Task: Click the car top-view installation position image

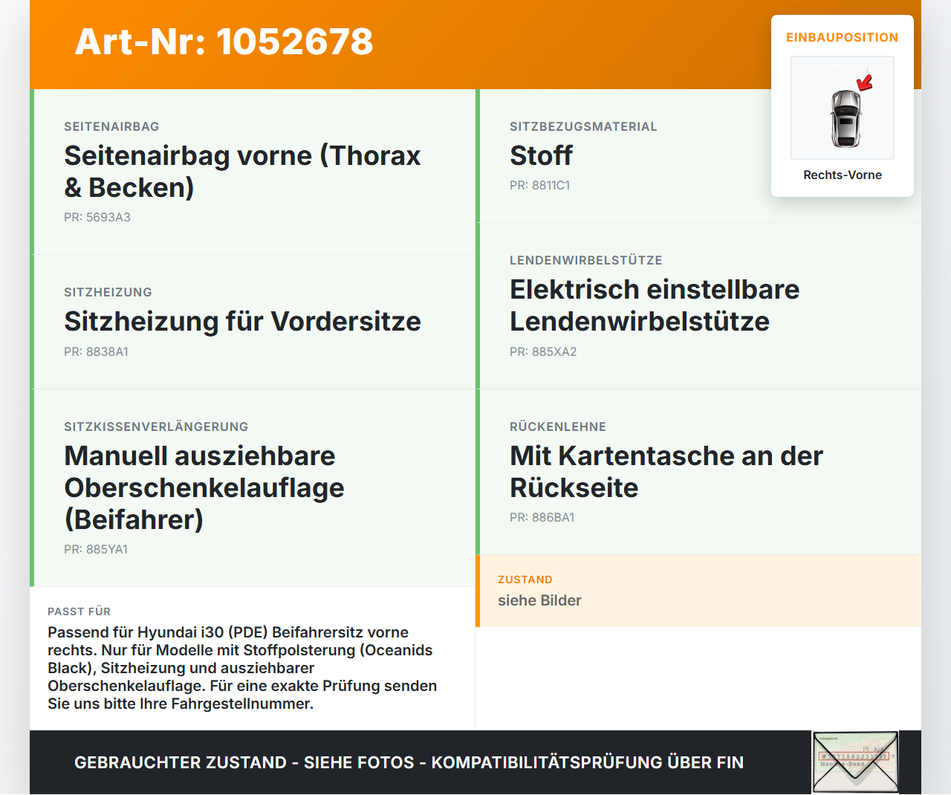Action: 843,108
